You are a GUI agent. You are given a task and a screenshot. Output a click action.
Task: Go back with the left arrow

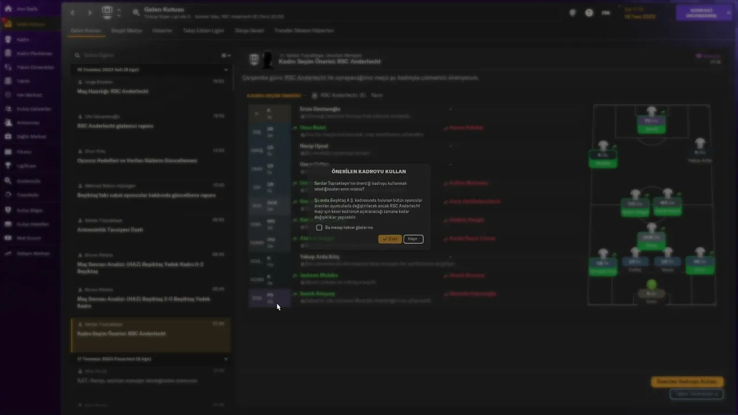pyautogui.click(x=73, y=12)
